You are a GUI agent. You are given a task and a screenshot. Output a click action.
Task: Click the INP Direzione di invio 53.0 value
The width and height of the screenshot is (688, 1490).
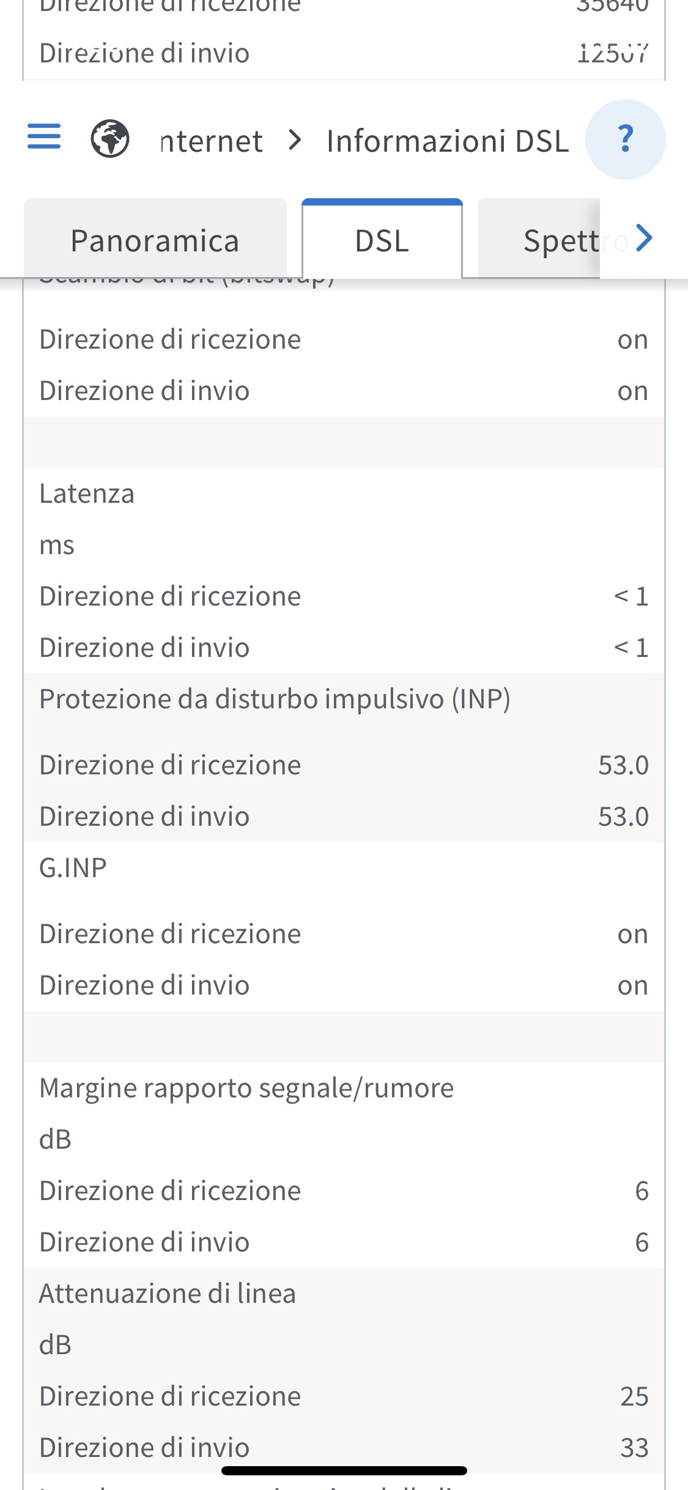click(623, 817)
